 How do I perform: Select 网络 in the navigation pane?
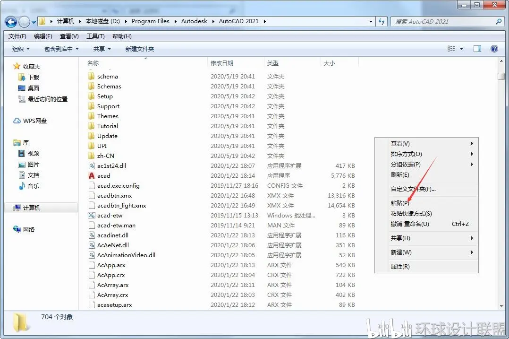tap(28, 229)
